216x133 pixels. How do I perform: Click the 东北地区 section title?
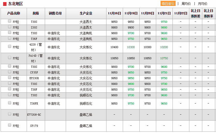pyautogui.click(x=16, y=4)
